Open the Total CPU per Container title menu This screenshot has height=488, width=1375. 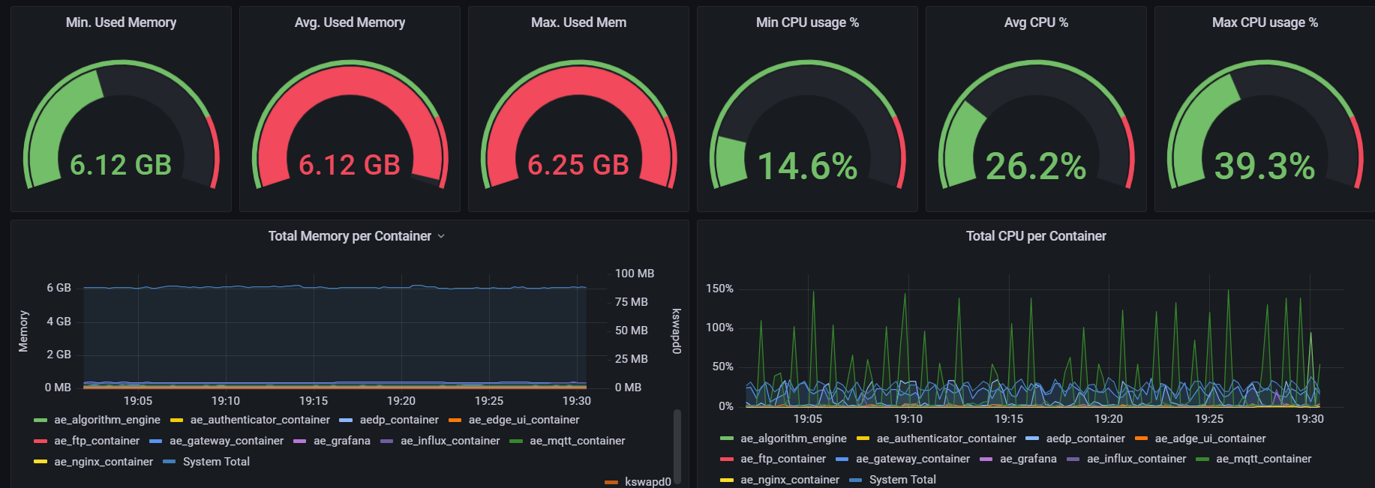1036,236
